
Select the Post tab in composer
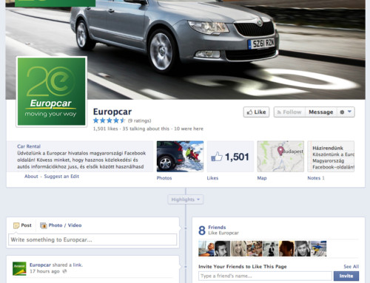[x=22, y=225]
